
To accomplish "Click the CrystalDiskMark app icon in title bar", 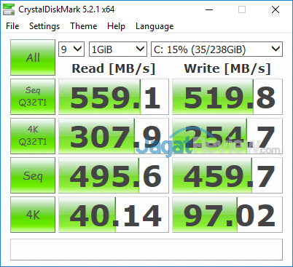I will [x=9, y=9].
